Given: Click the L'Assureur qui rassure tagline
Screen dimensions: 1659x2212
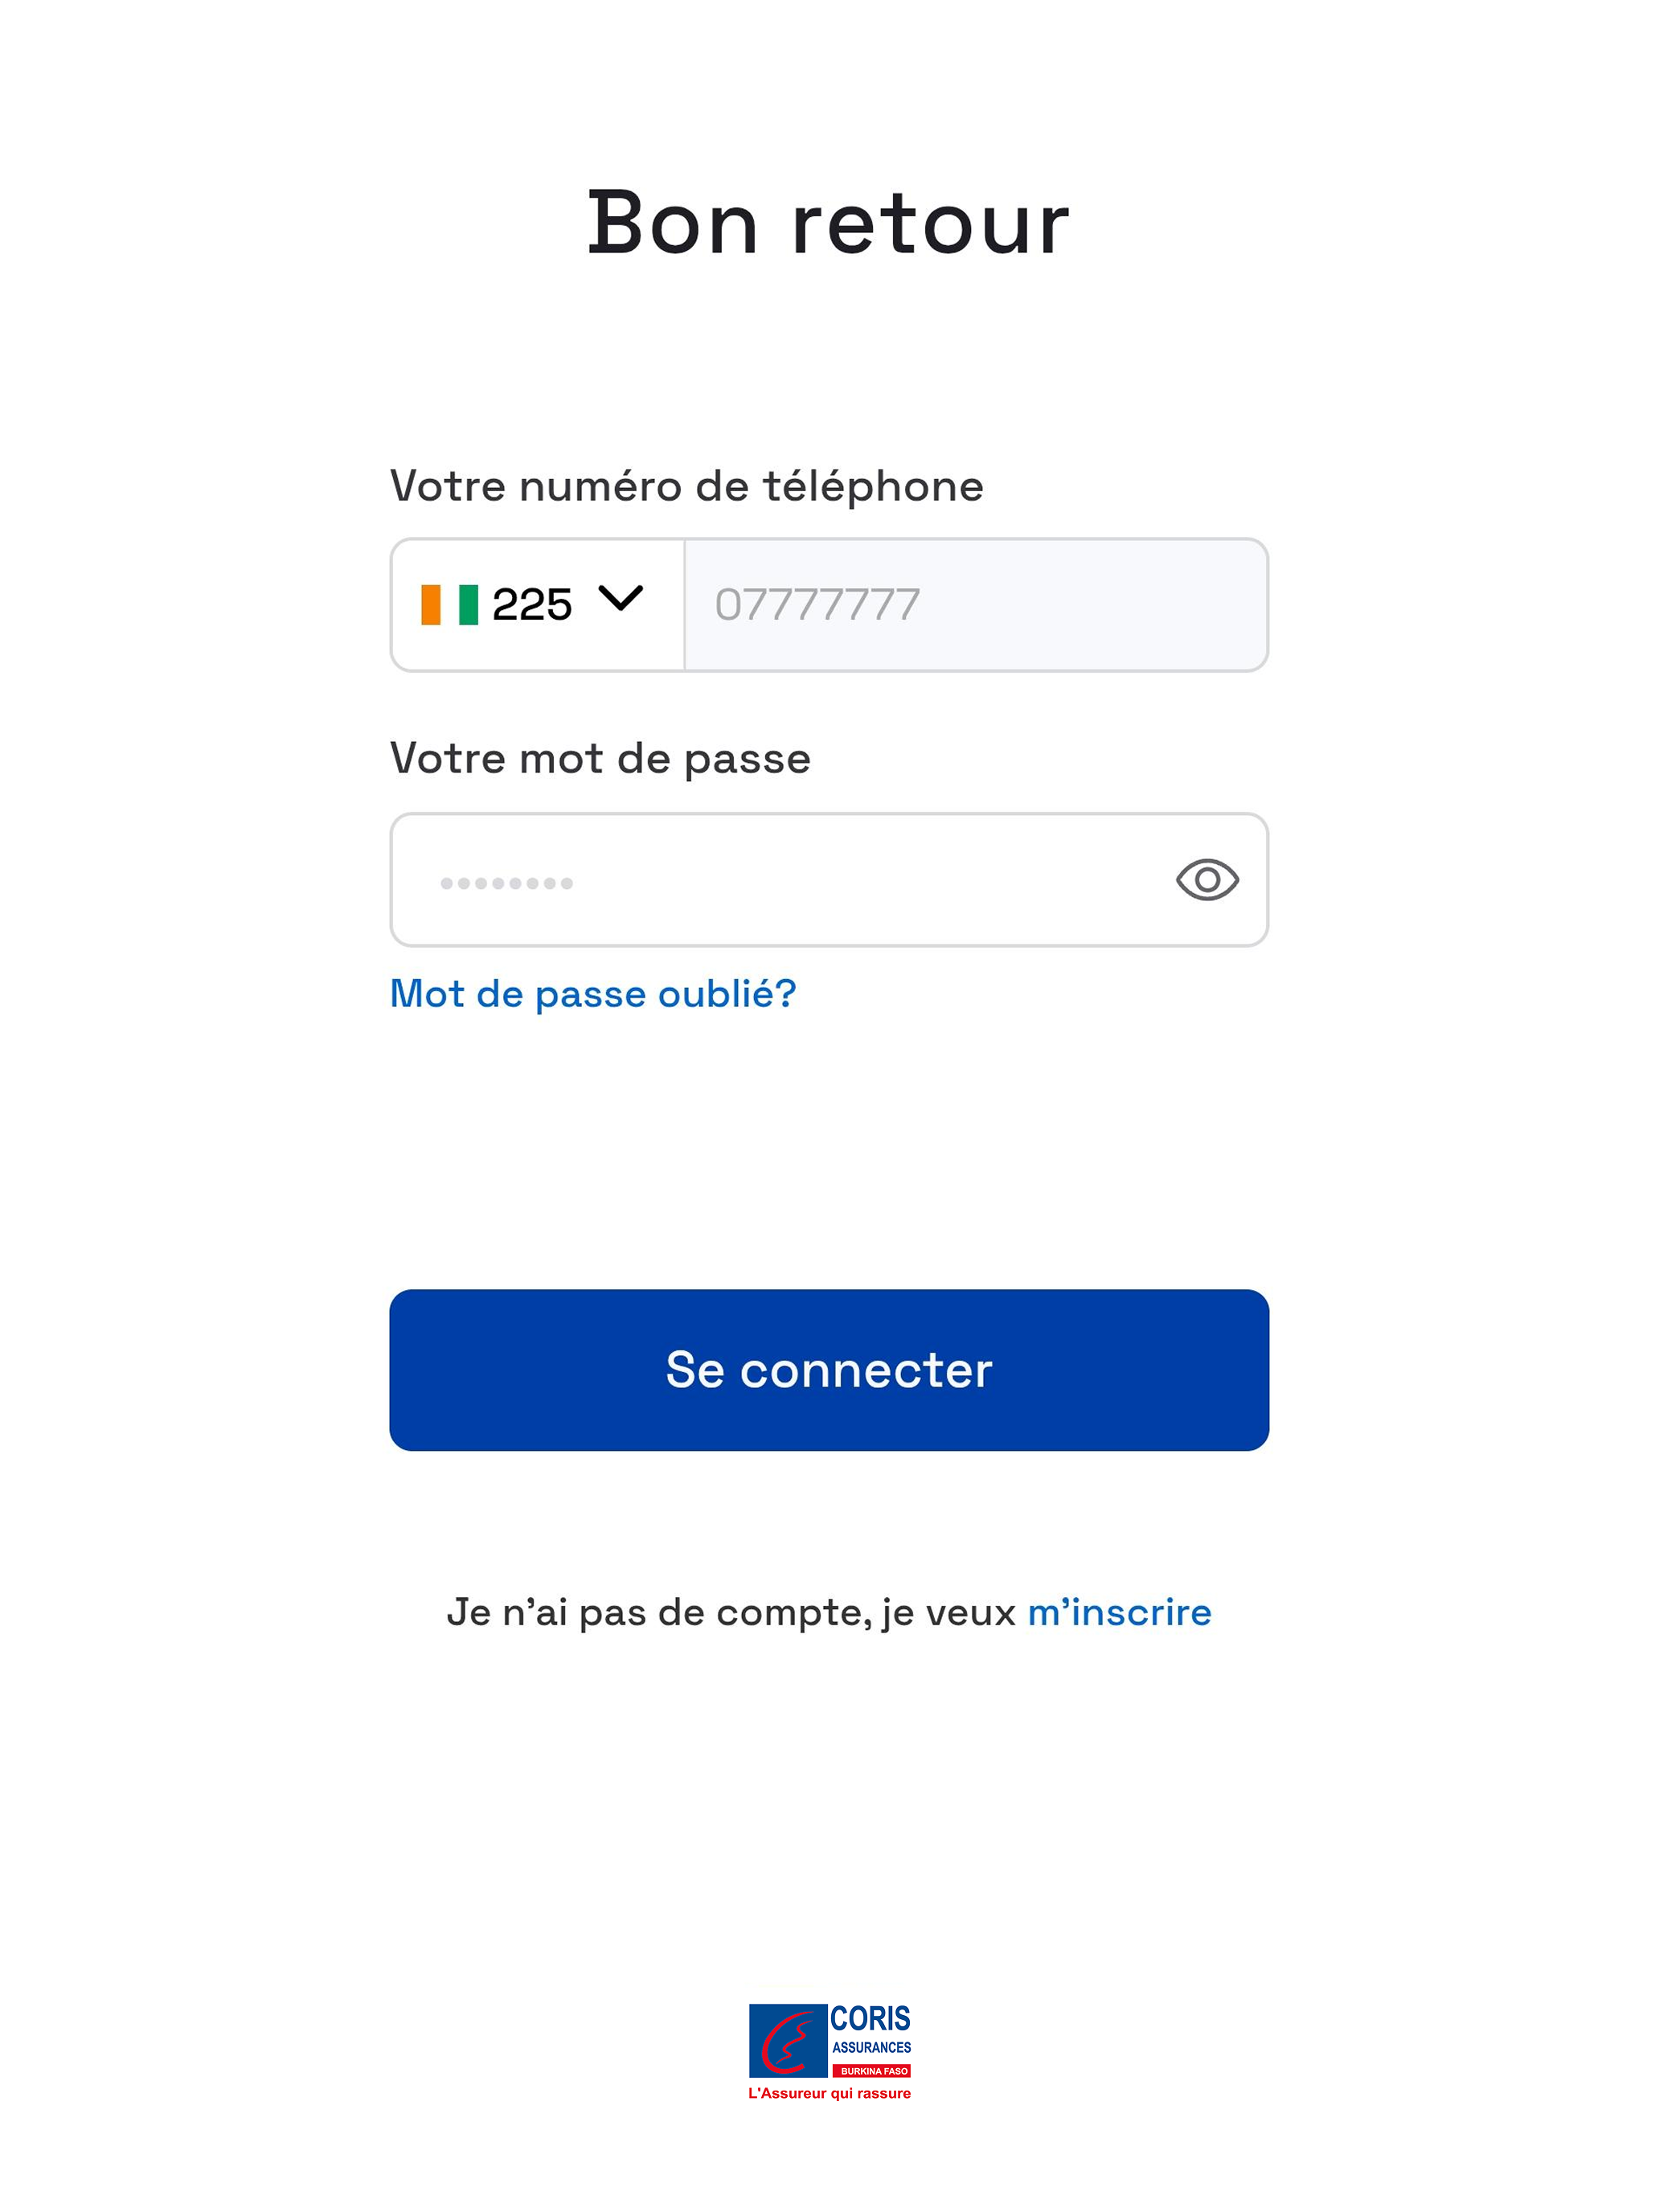Looking at the screenshot, I should 829,2093.
